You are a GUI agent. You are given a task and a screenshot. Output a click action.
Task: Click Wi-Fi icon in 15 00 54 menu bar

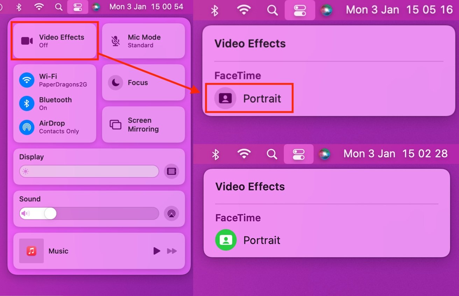39,7
